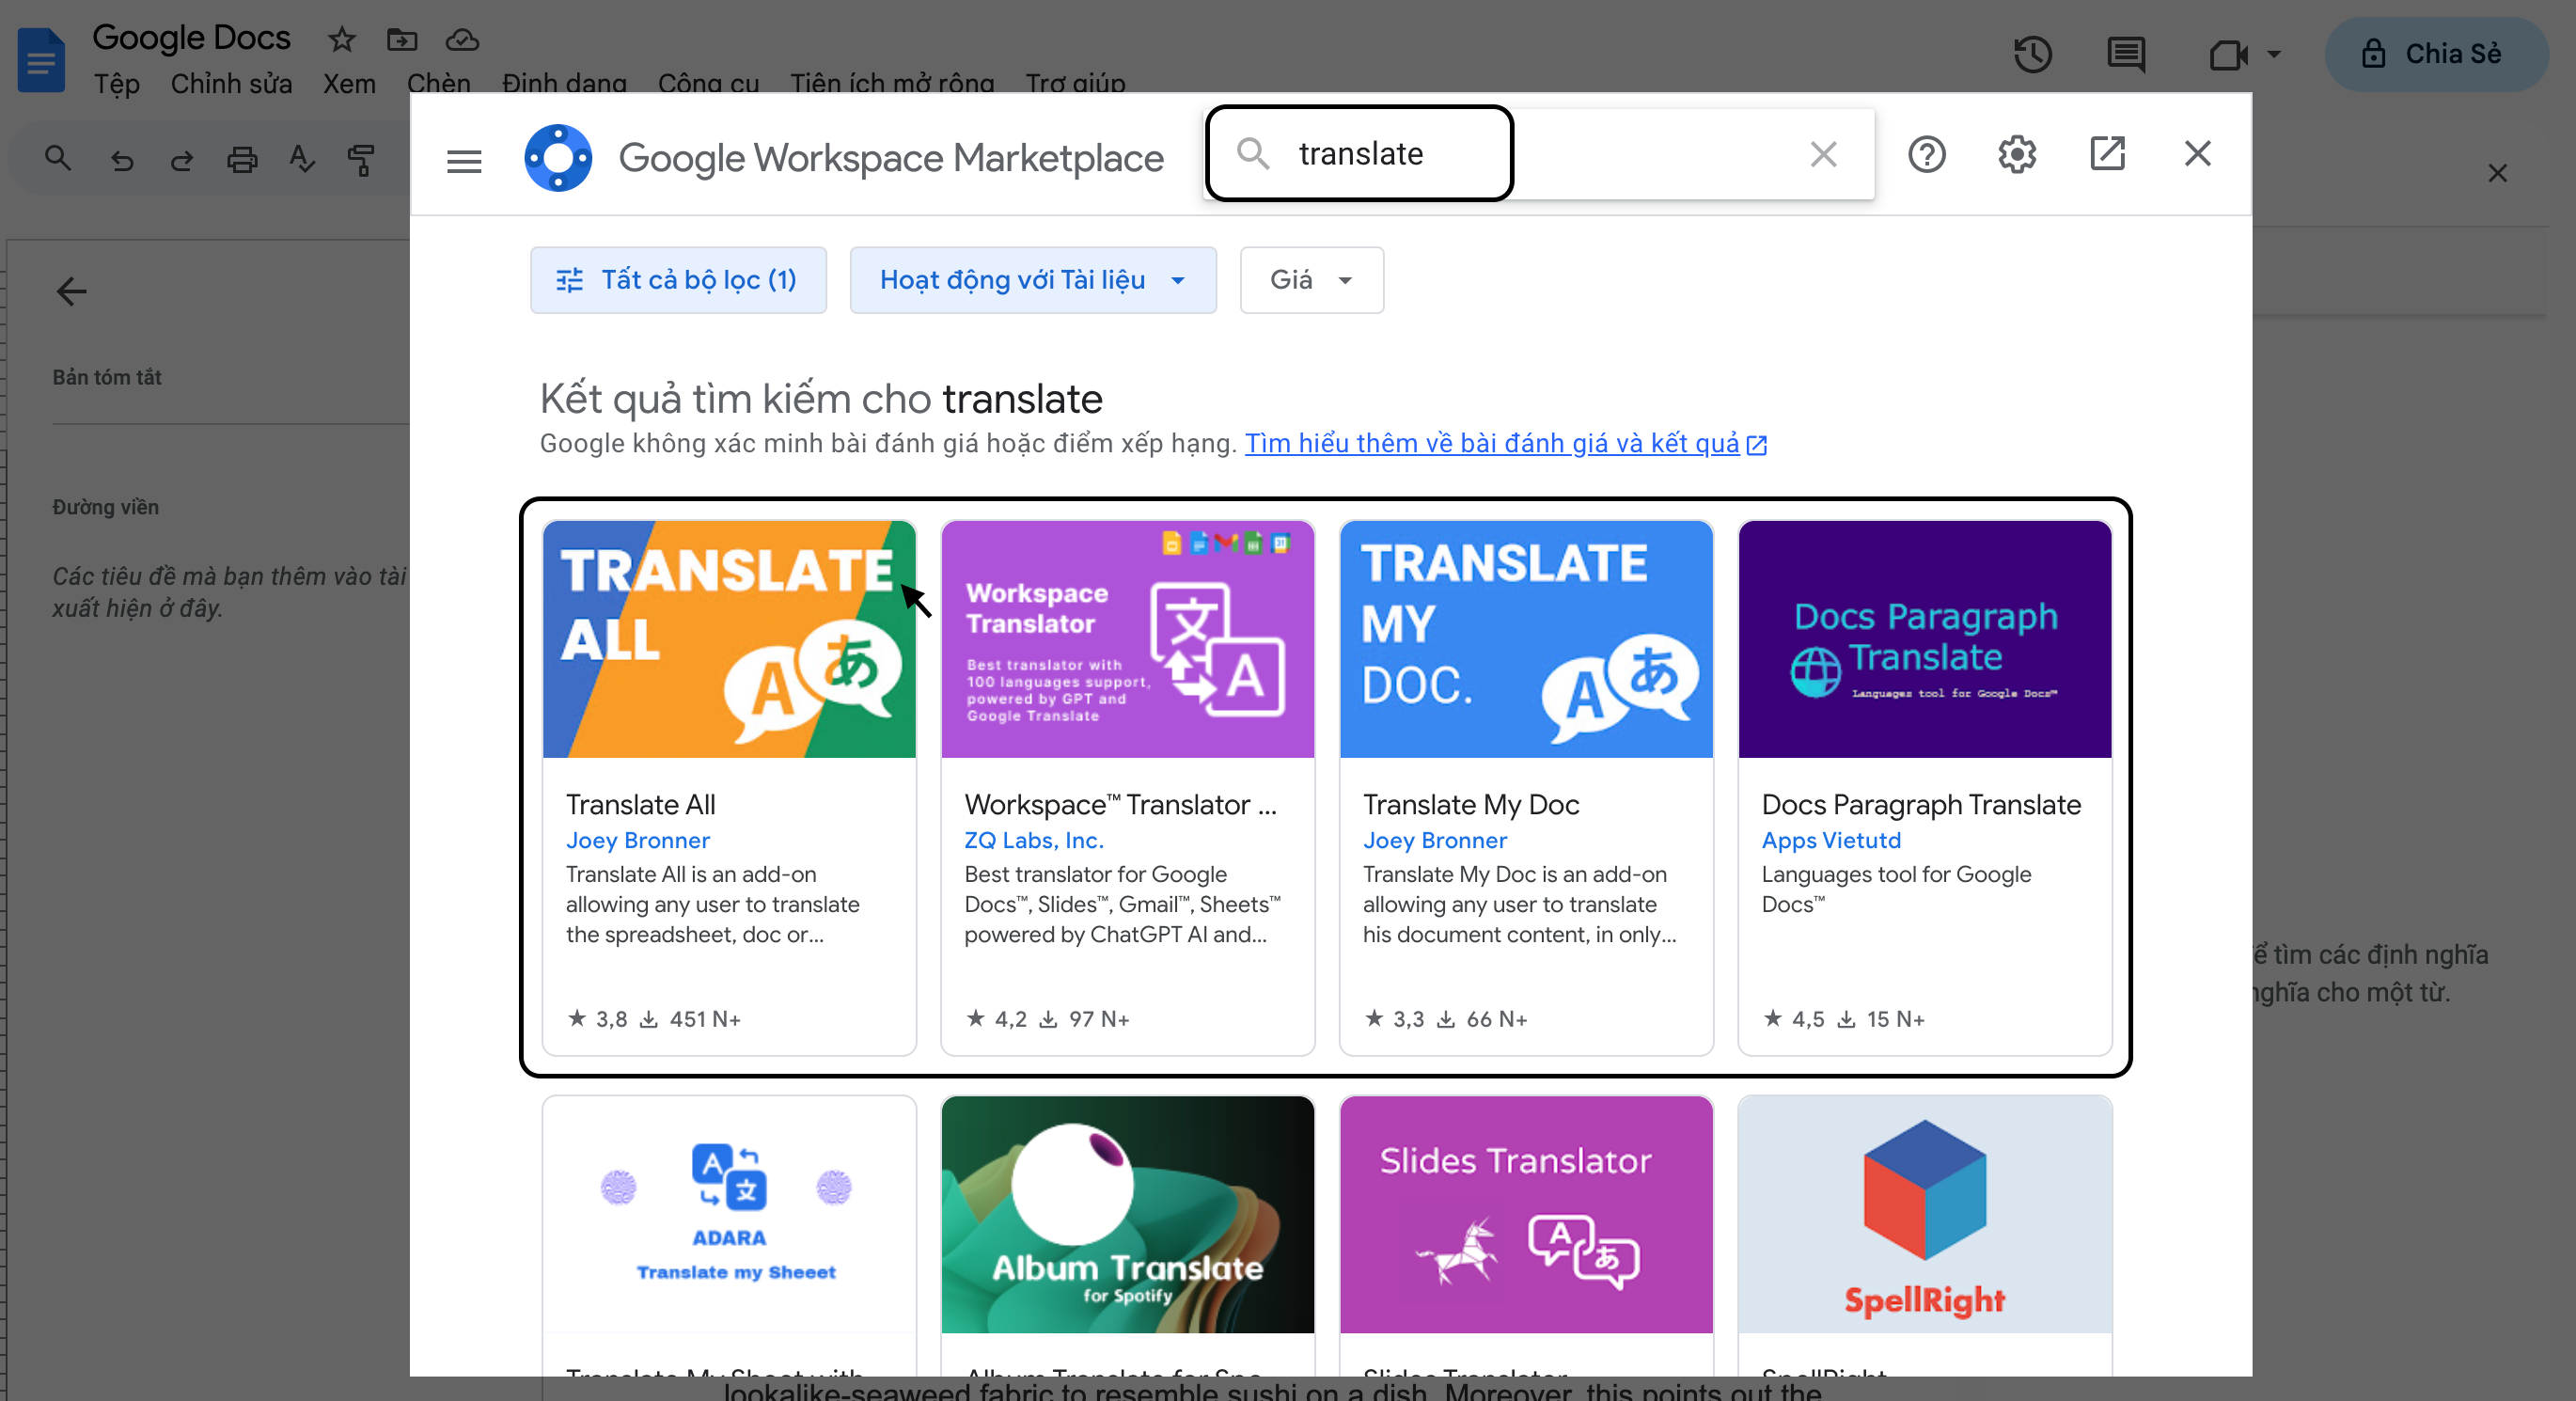Viewport: 2576px width, 1401px height.
Task: Click the version history clock icon
Action: pos(2032,54)
